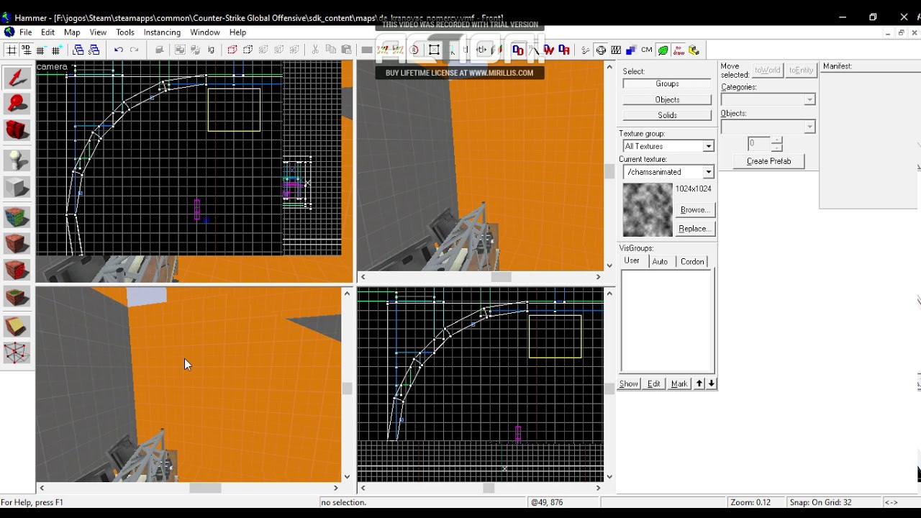This screenshot has height=518, width=921.
Task: Toggle the Texture Application tool
Action: [x=17, y=216]
